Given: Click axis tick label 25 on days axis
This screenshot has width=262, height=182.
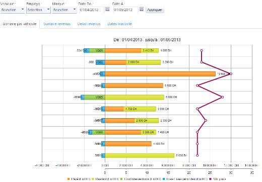Looking at the screenshot, I should tap(210, 173).
